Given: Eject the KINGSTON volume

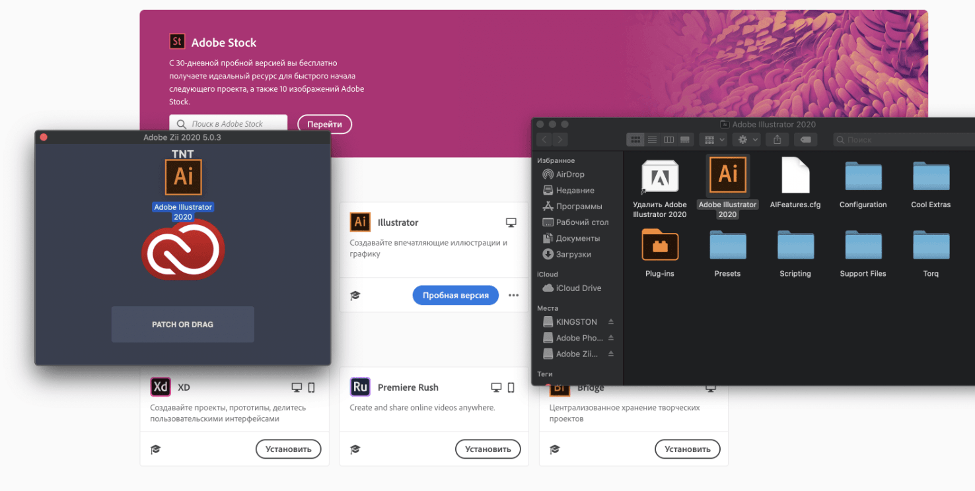Looking at the screenshot, I should pyautogui.click(x=611, y=322).
